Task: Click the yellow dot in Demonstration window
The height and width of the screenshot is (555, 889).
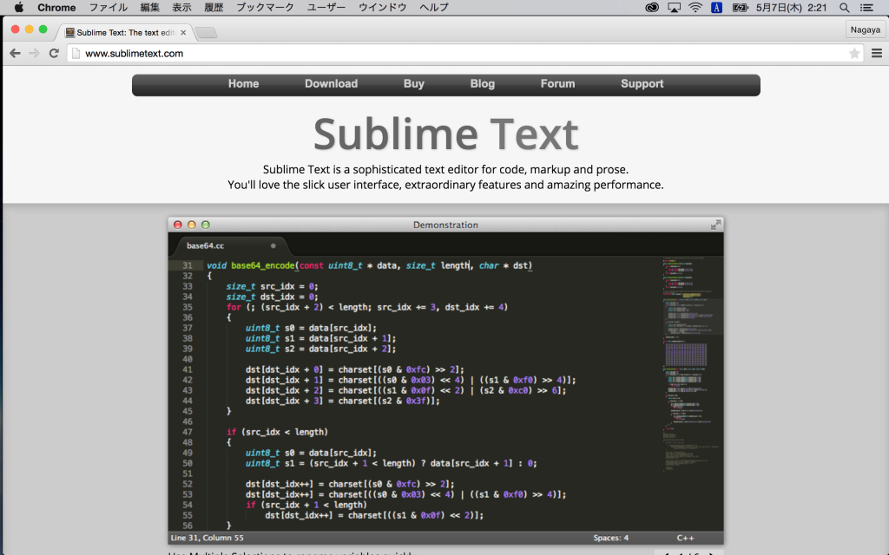Action: (x=192, y=225)
